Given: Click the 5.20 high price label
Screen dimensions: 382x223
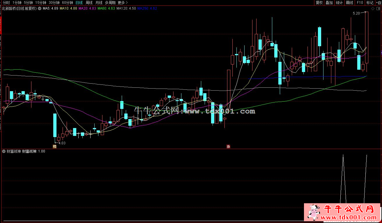Looking at the screenshot, I should [x=356, y=13].
